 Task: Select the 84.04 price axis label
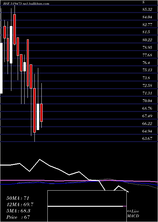pyautogui.click(x=147, y=17)
